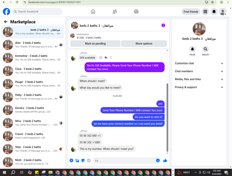Click the Facebook logo
This screenshot has width=232, height=176.
click(6, 12)
